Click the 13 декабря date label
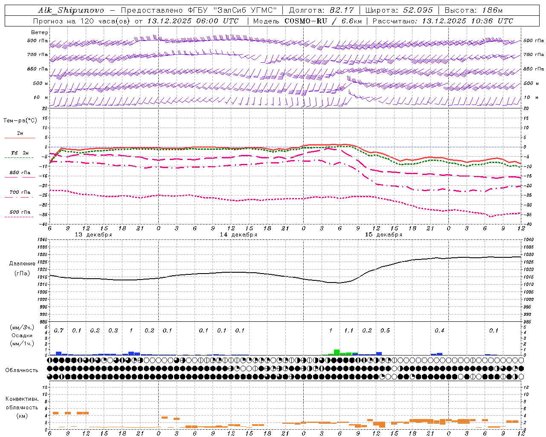Image resolution: width=546 pixels, height=437 pixels. [93, 235]
